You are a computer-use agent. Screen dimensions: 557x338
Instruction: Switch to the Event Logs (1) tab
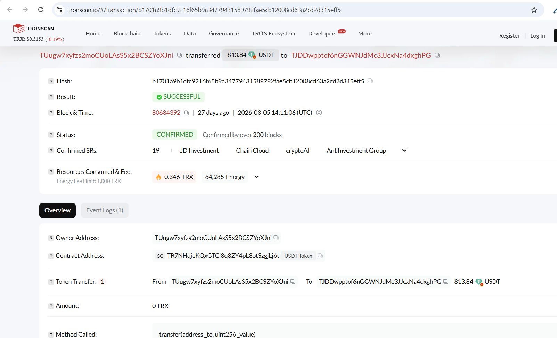click(105, 210)
